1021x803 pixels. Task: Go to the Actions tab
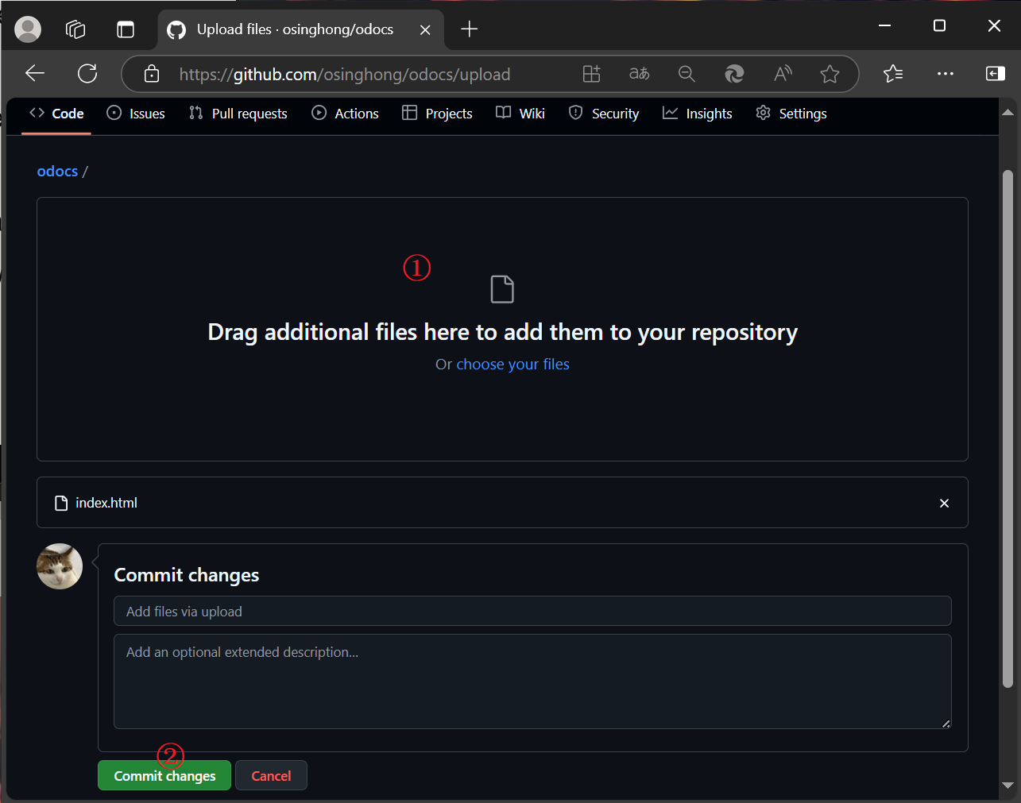pyautogui.click(x=345, y=114)
